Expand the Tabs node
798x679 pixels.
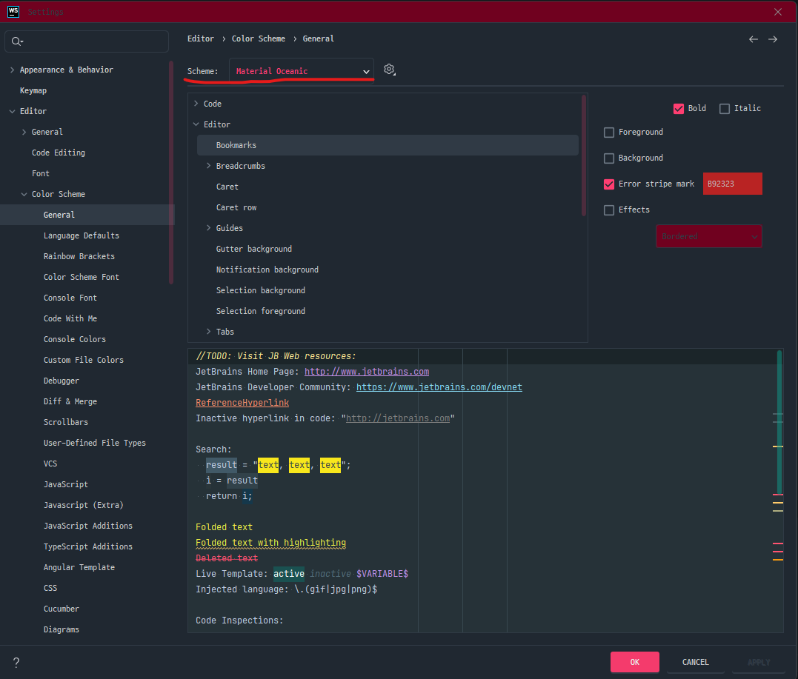click(209, 332)
